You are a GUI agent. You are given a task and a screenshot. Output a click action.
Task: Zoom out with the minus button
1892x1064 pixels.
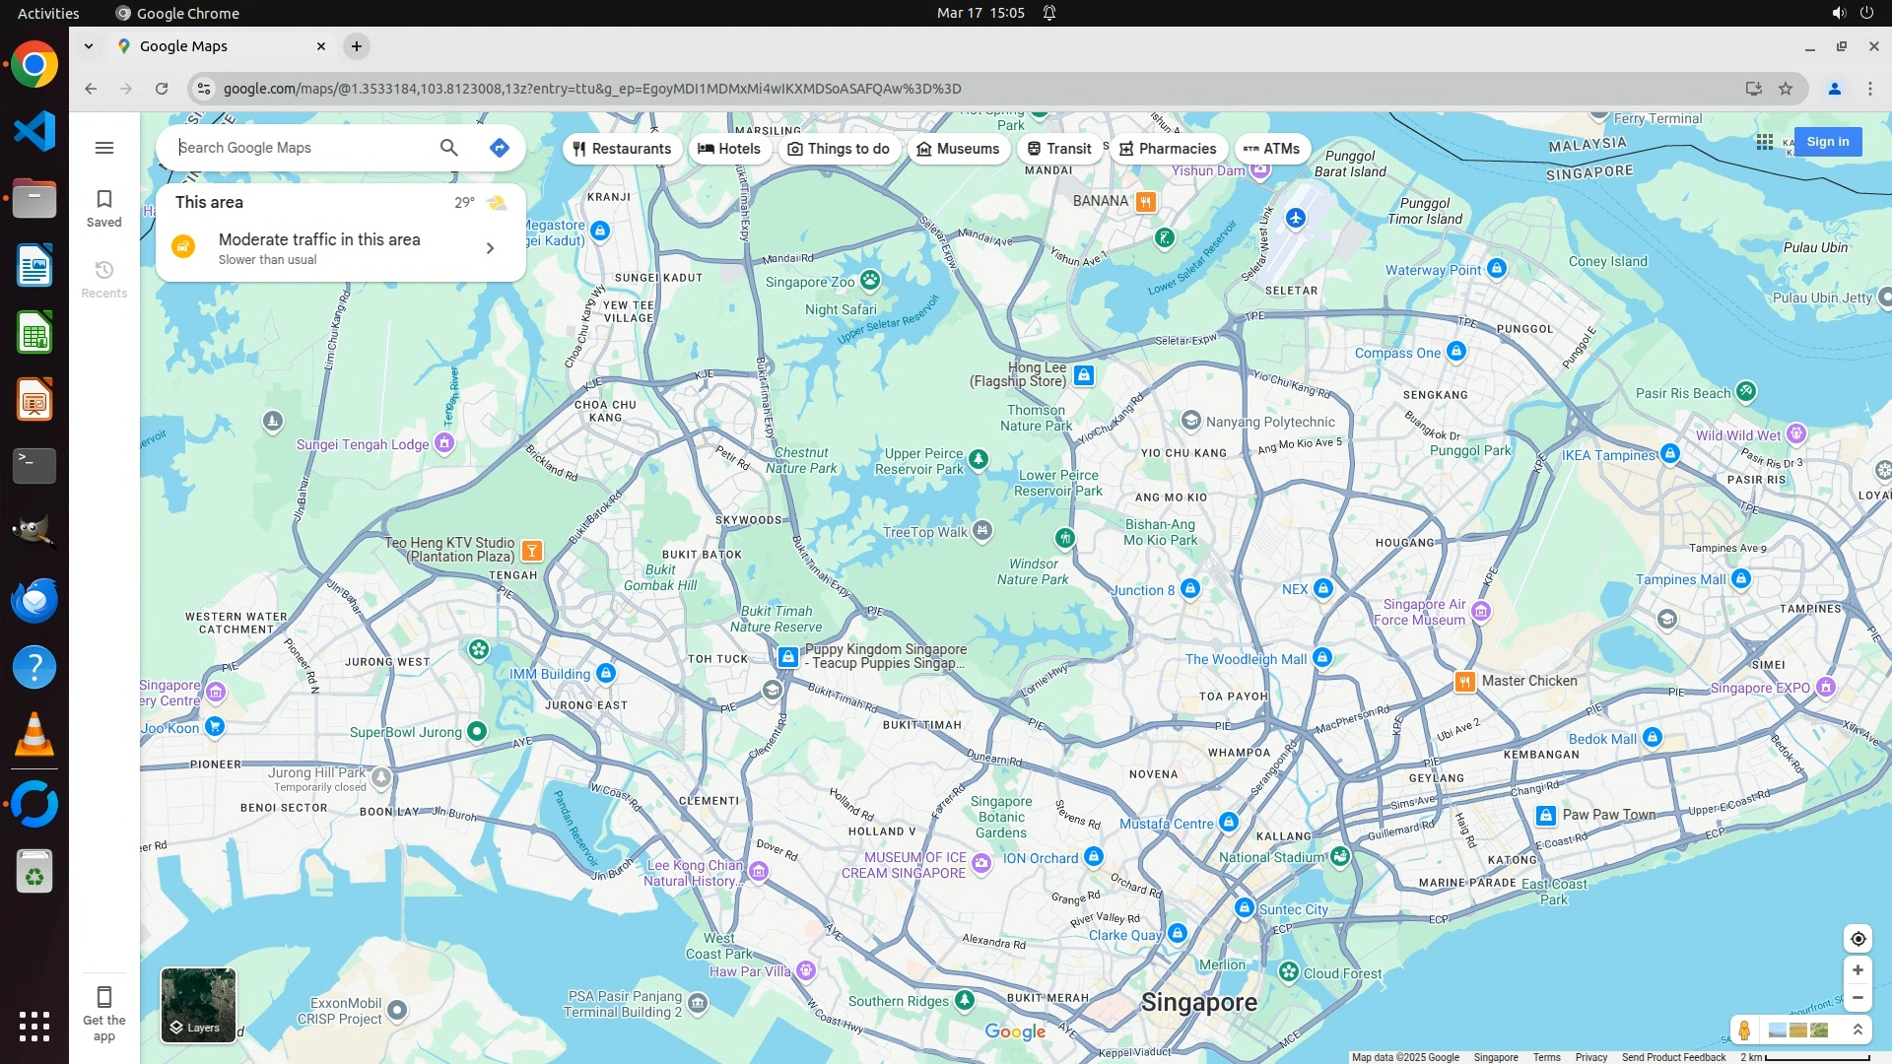tap(1858, 998)
